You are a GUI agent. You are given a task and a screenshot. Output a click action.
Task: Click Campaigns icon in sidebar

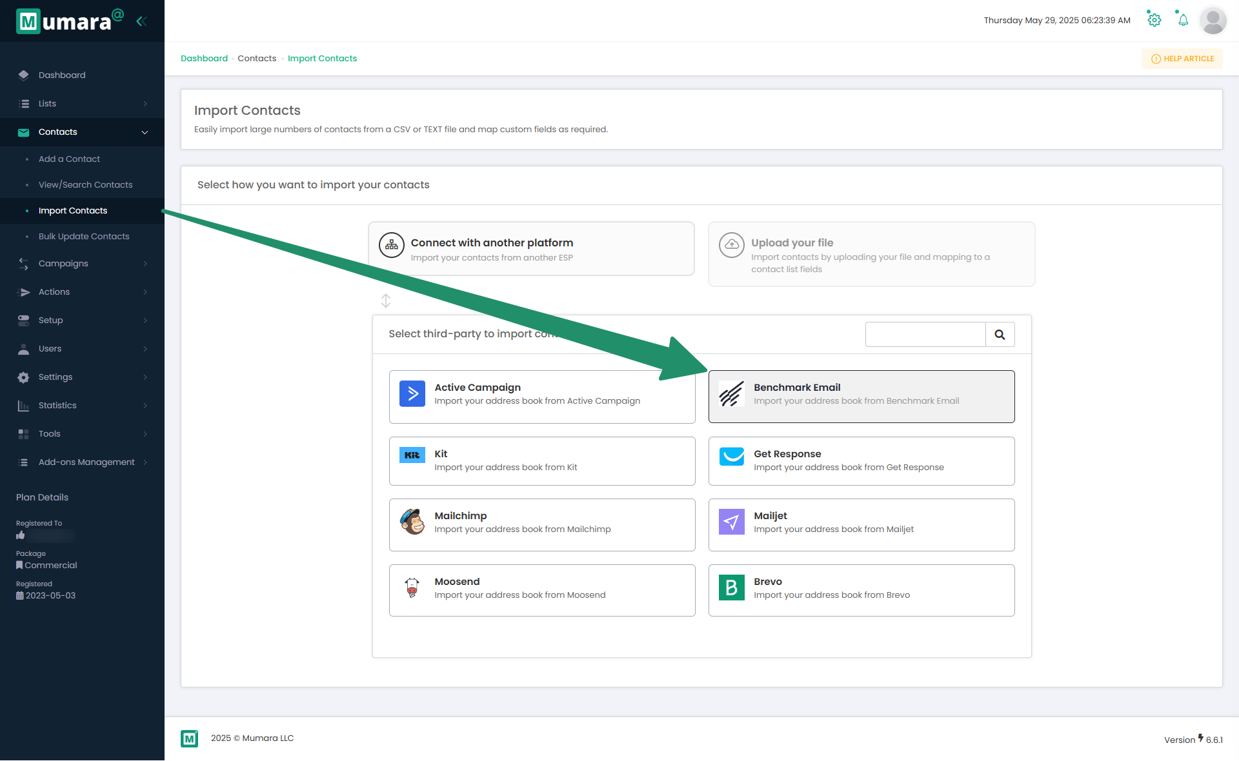click(24, 264)
